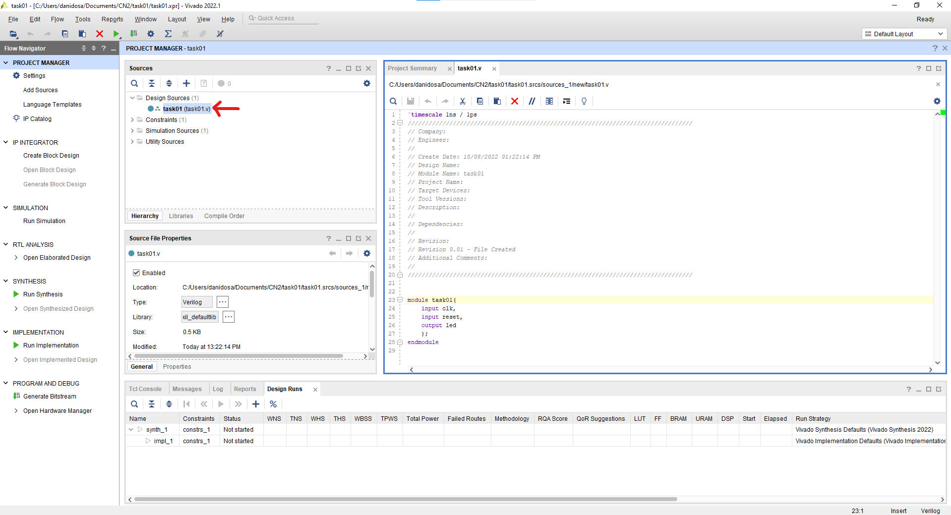Collapse the Design Sources folder
951x515 pixels.
[x=132, y=98]
